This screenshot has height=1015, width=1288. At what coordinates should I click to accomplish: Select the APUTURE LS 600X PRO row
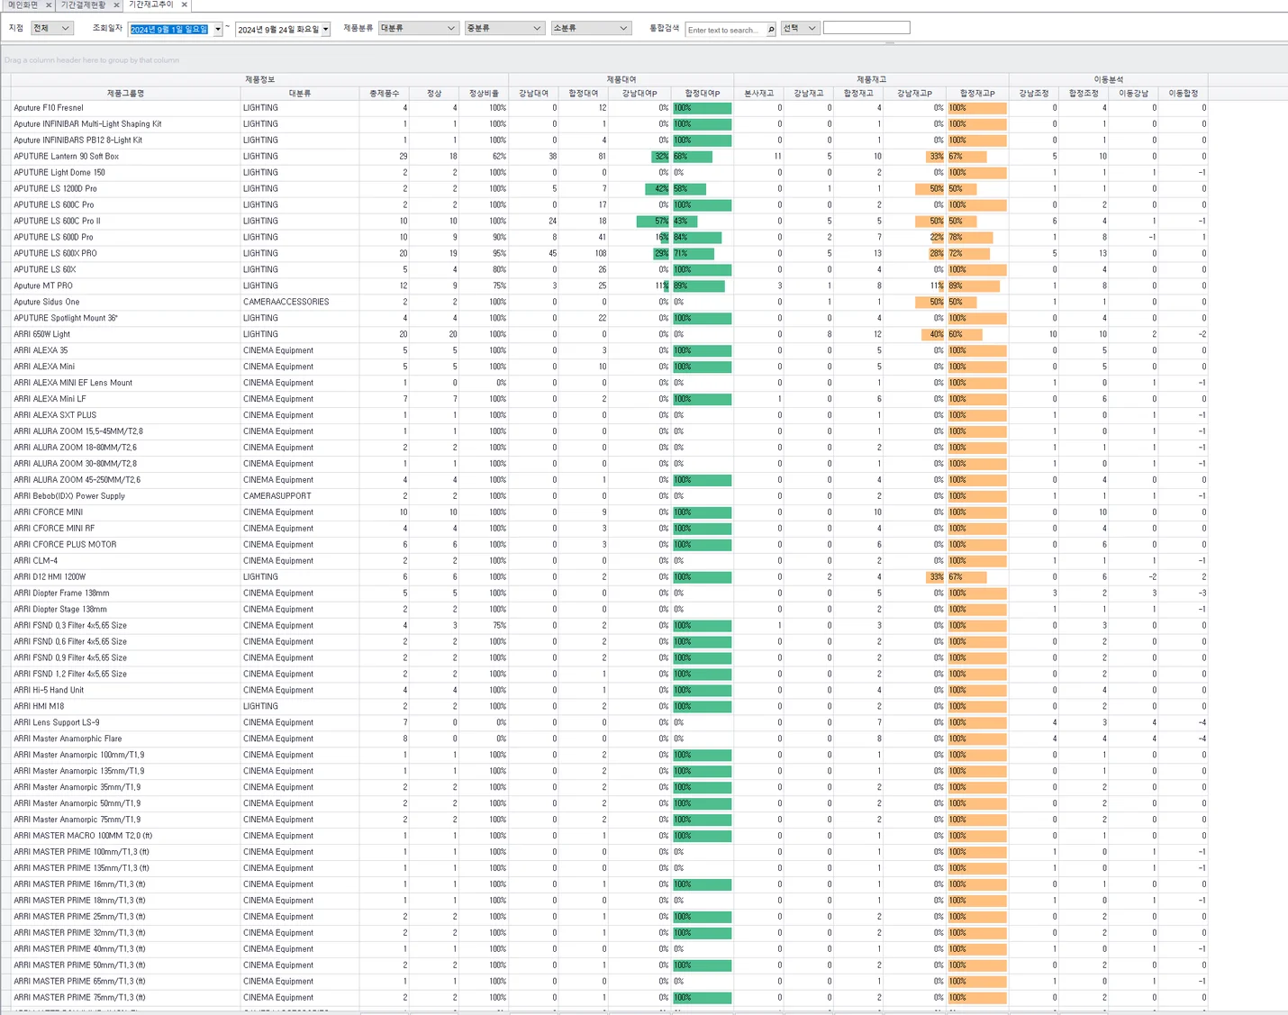click(x=55, y=254)
